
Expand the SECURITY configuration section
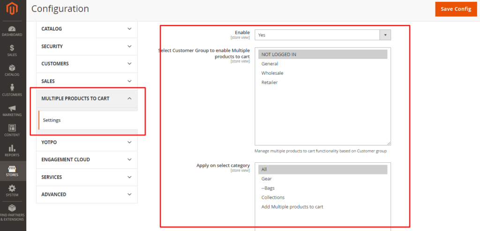tap(87, 46)
